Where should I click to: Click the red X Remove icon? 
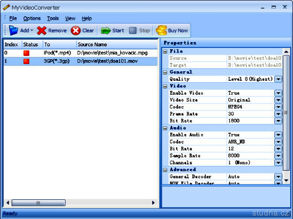pos(42,31)
